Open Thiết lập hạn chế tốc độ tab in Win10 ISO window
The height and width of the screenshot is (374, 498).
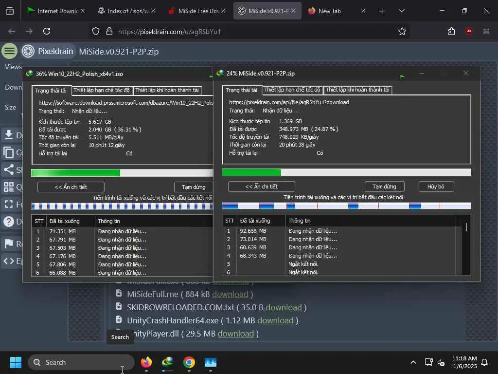[x=102, y=90]
